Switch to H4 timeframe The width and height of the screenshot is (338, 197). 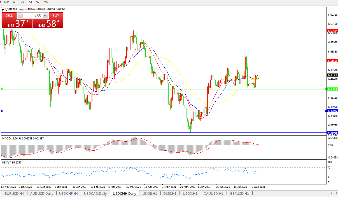click(22, 2)
